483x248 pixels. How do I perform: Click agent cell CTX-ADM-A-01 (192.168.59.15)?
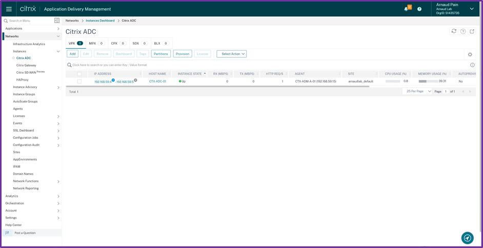[315, 81]
